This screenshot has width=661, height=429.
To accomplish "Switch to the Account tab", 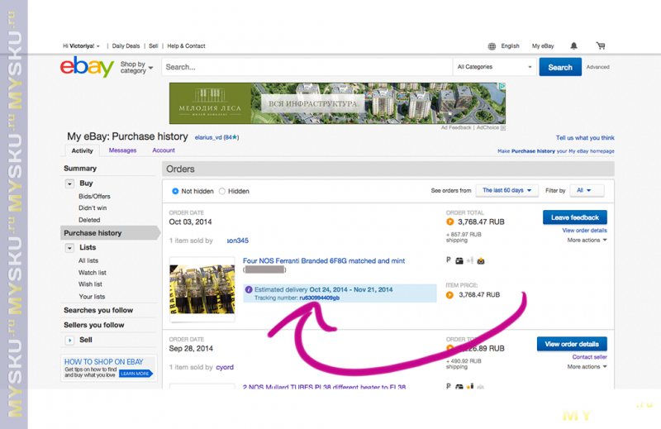I will point(164,150).
